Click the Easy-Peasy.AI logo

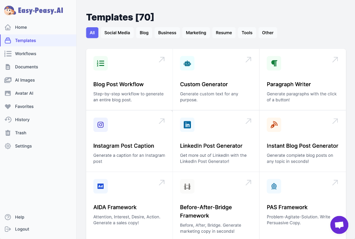click(34, 10)
